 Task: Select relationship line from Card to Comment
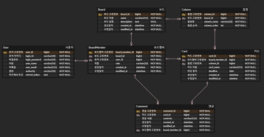click(200, 93)
